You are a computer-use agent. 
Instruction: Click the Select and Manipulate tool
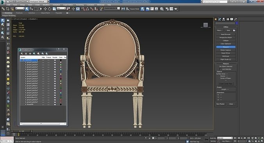click(x=73, y=9)
